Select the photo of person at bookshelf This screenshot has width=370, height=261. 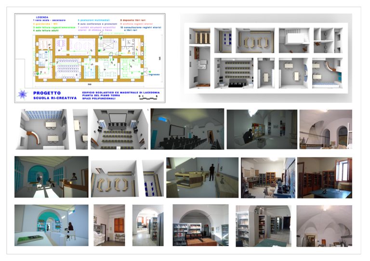261,129
